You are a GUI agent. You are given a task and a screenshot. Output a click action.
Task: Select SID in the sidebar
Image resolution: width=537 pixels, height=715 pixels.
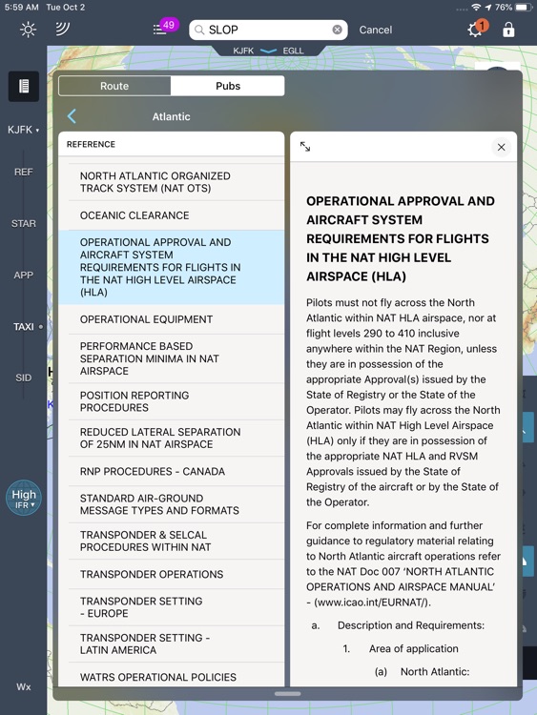coord(23,378)
